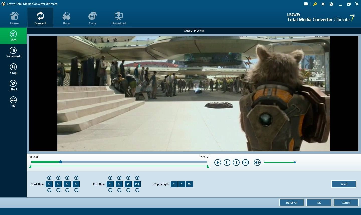Open the Home module
The height and width of the screenshot is (215, 361).
tap(14, 18)
